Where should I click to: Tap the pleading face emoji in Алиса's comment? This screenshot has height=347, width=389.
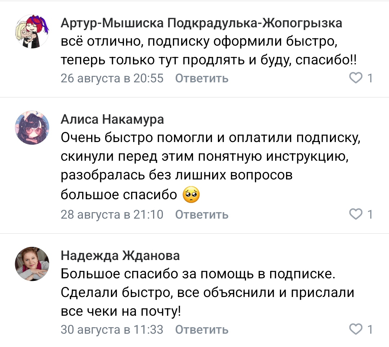(x=191, y=195)
